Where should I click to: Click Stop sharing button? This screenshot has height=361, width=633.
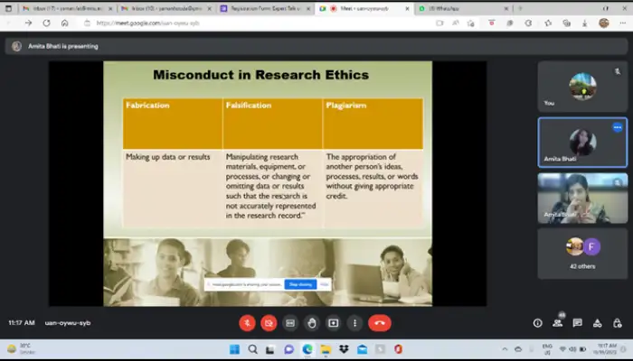pos(299,284)
